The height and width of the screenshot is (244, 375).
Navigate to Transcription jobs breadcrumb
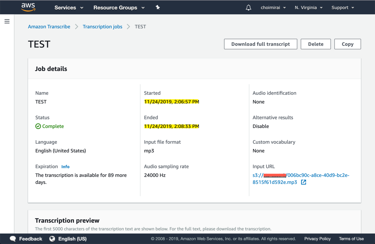click(103, 27)
